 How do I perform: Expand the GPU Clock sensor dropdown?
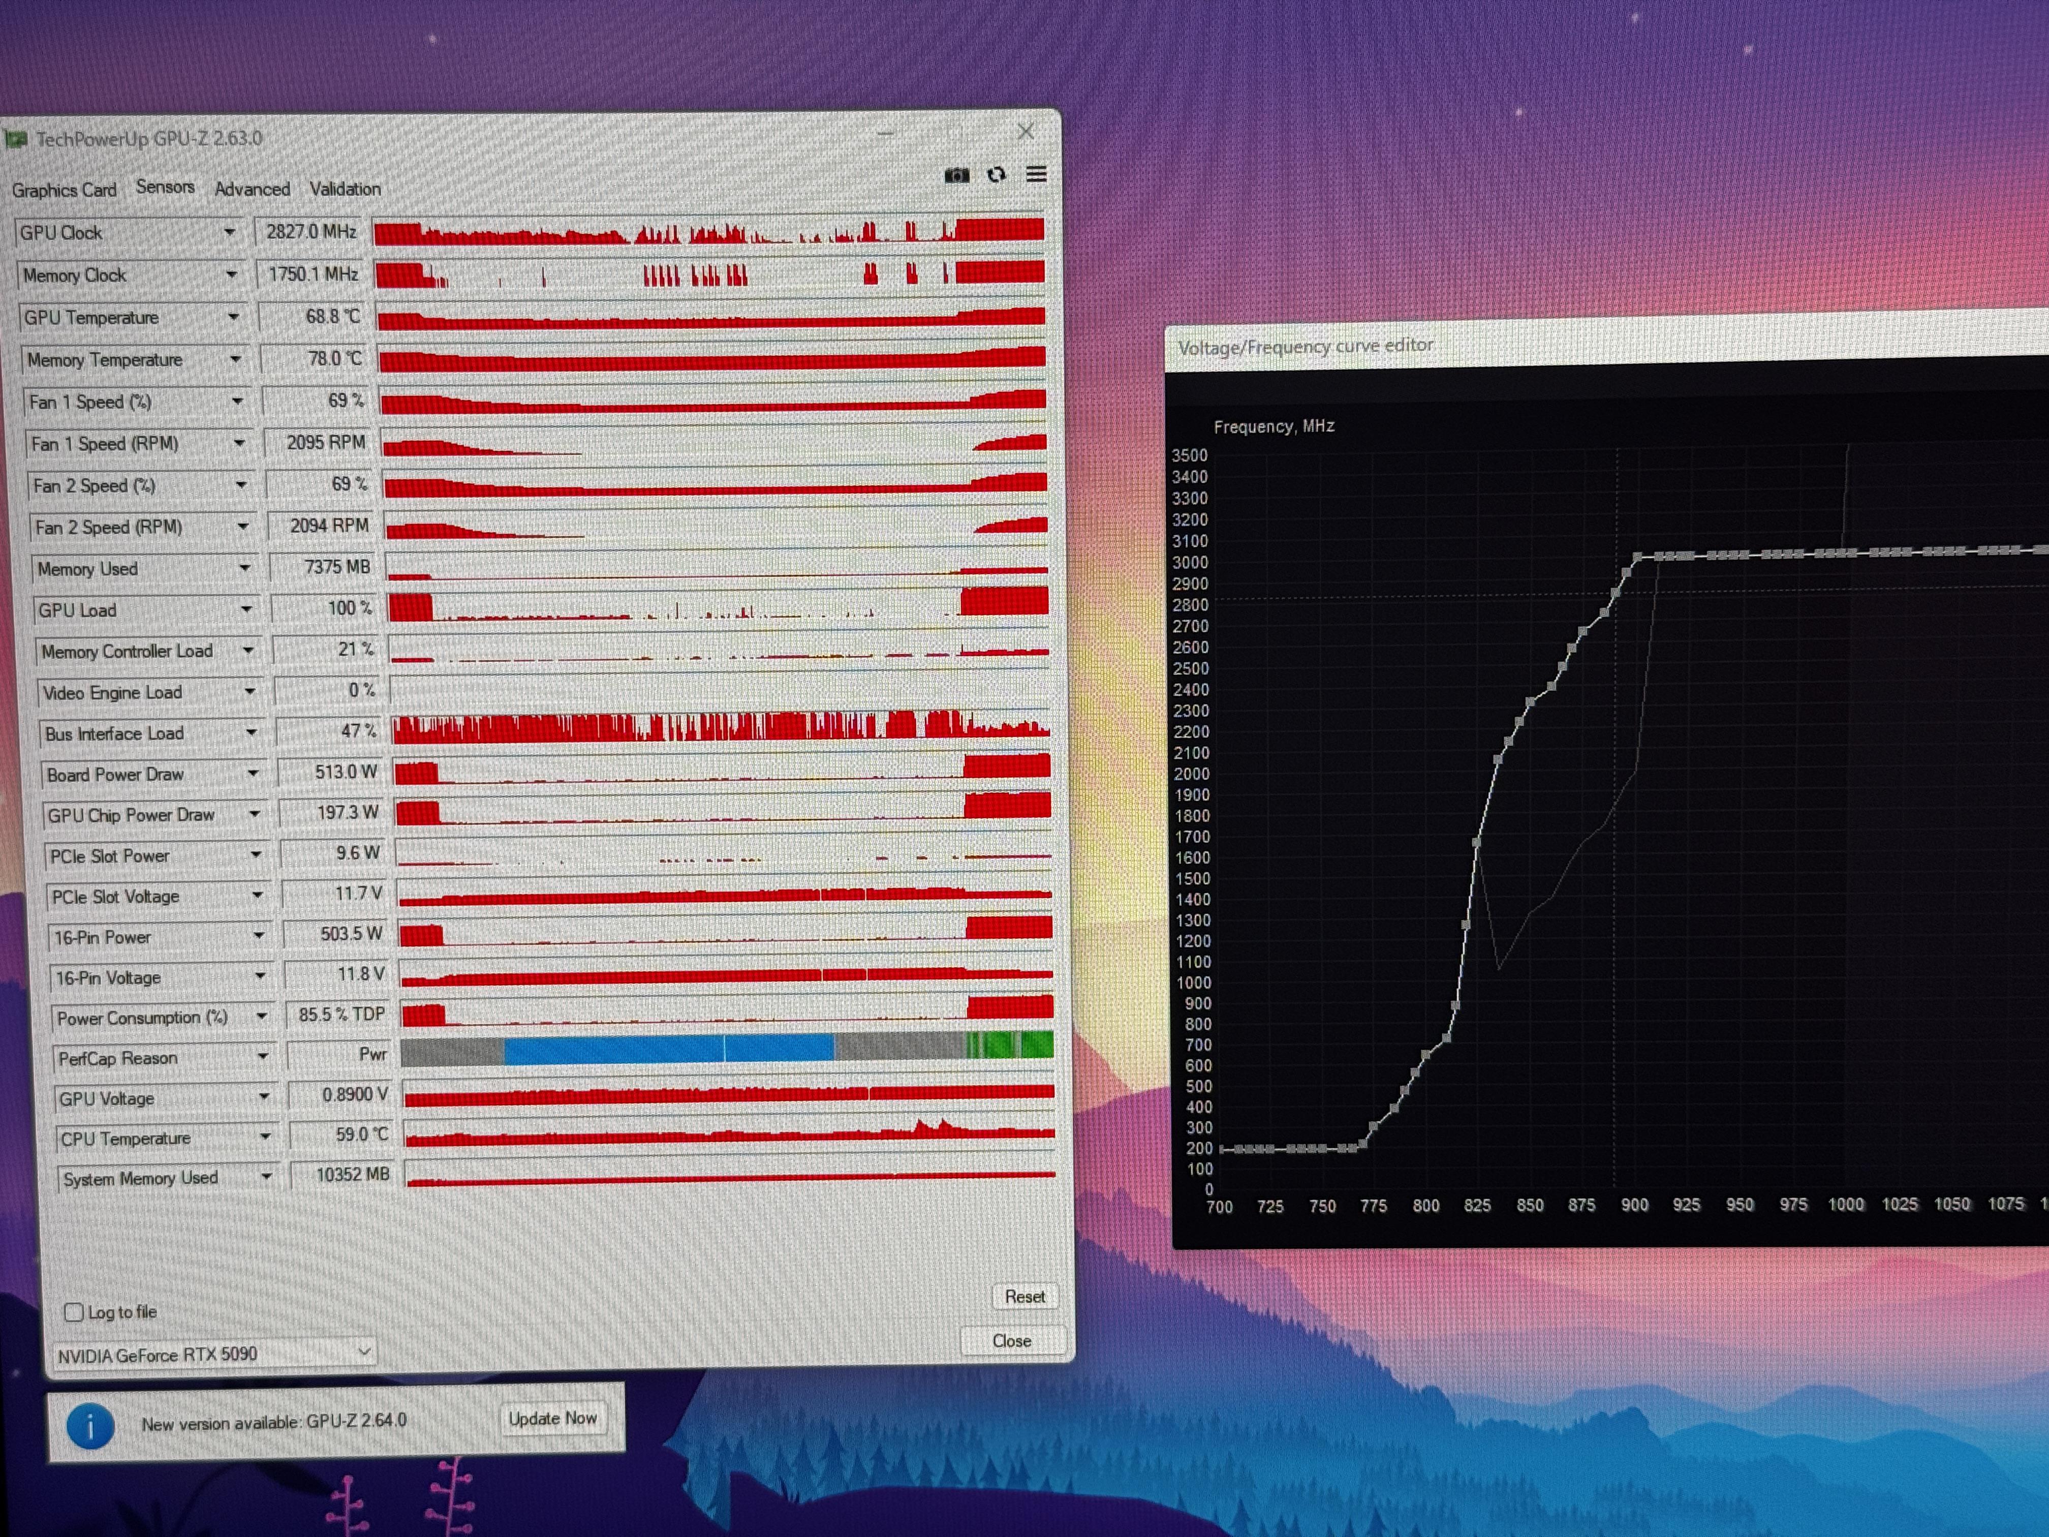[x=229, y=233]
